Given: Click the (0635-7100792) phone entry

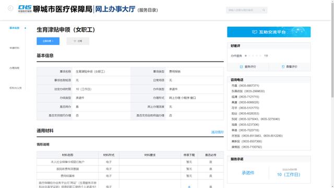Looking at the screenshot, I should tap(247, 147).
